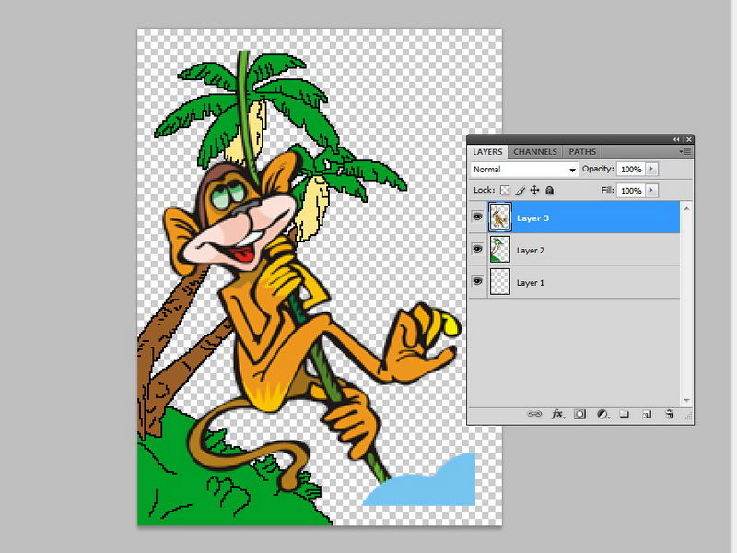Select the Layer 1 name
The height and width of the screenshot is (553, 737).
tap(531, 283)
